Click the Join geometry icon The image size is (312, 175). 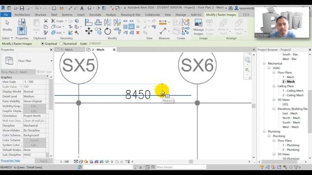click(53, 33)
